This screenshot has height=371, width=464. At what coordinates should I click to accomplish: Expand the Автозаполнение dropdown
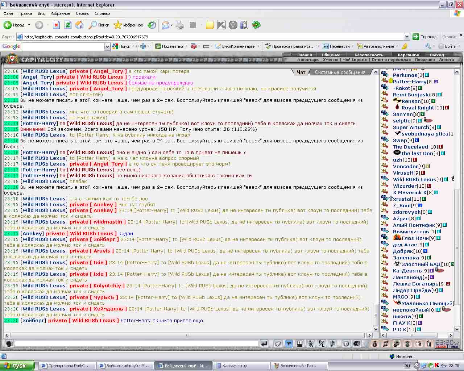(x=397, y=46)
